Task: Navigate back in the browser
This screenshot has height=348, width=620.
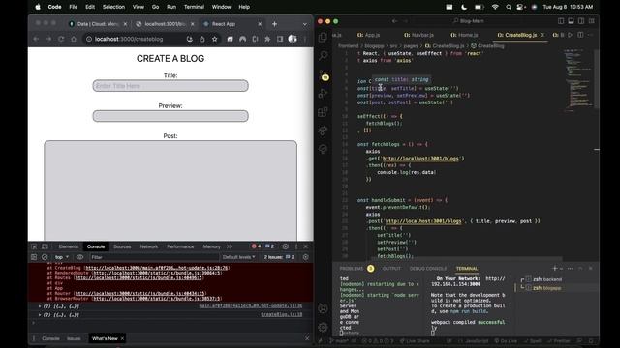Action: (36, 39)
